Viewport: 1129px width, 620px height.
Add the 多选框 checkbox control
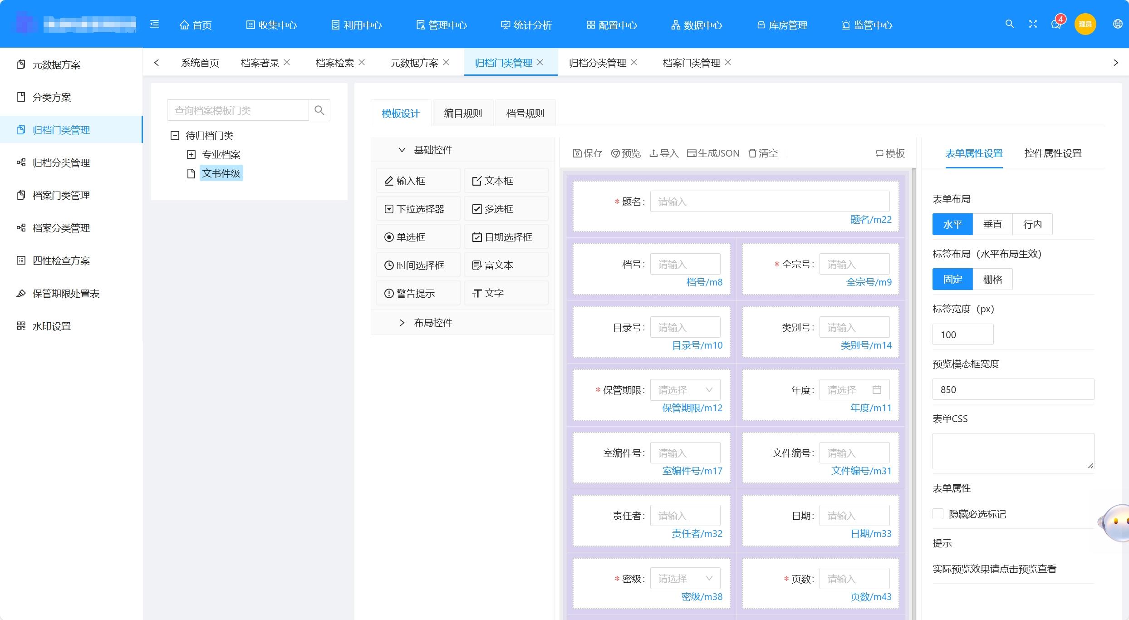(506, 209)
